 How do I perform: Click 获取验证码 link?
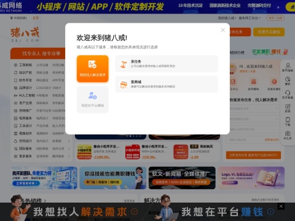click(272, 140)
